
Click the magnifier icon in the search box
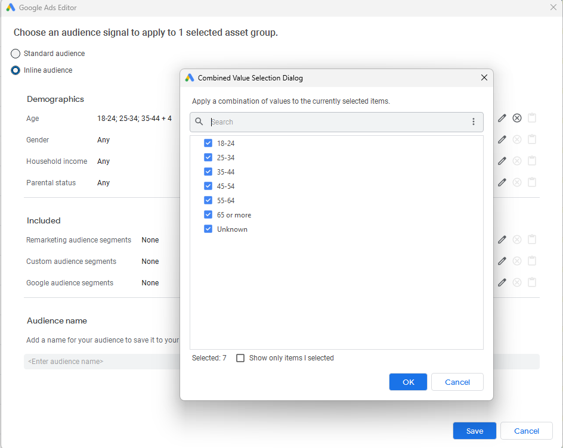[199, 122]
